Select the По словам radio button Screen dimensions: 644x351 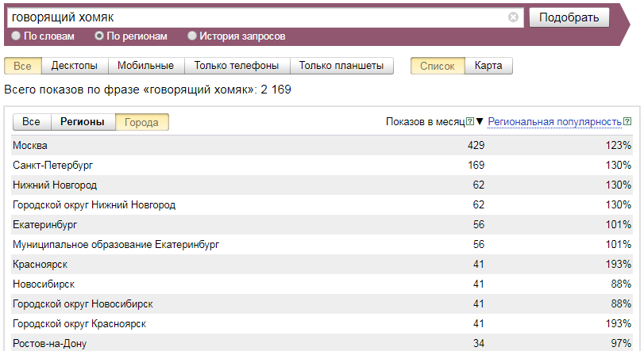(x=16, y=36)
